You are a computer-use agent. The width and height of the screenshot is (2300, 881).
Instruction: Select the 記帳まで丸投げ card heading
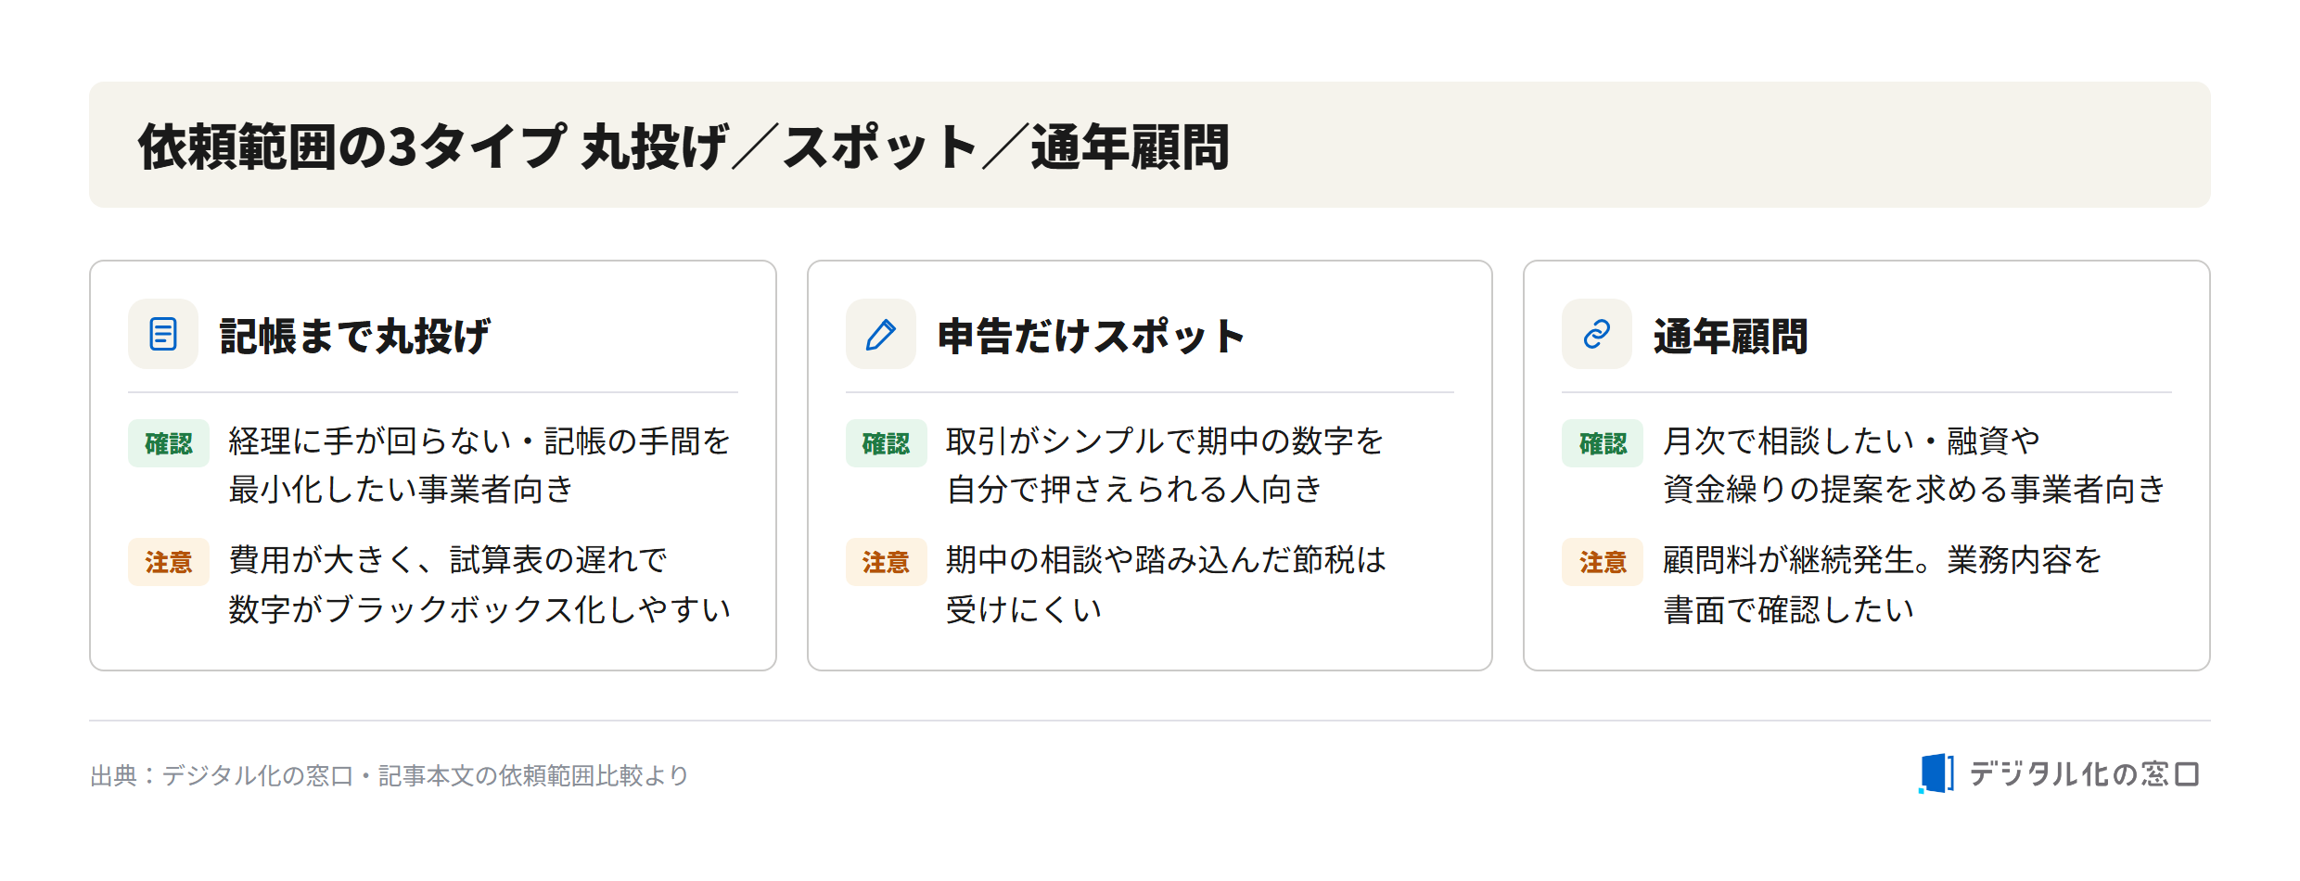tap(355, 336)
